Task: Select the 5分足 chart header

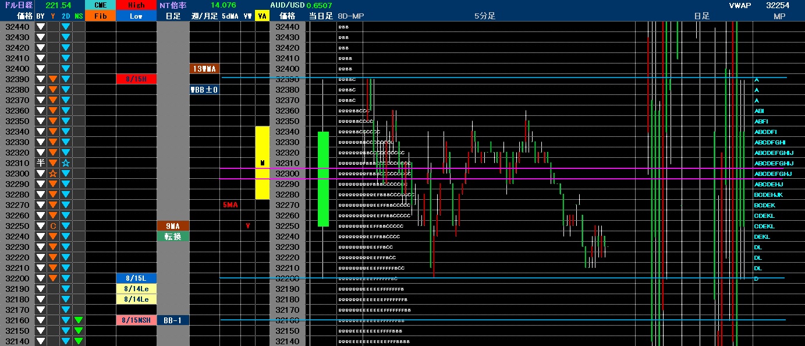Action: point(485,16)
